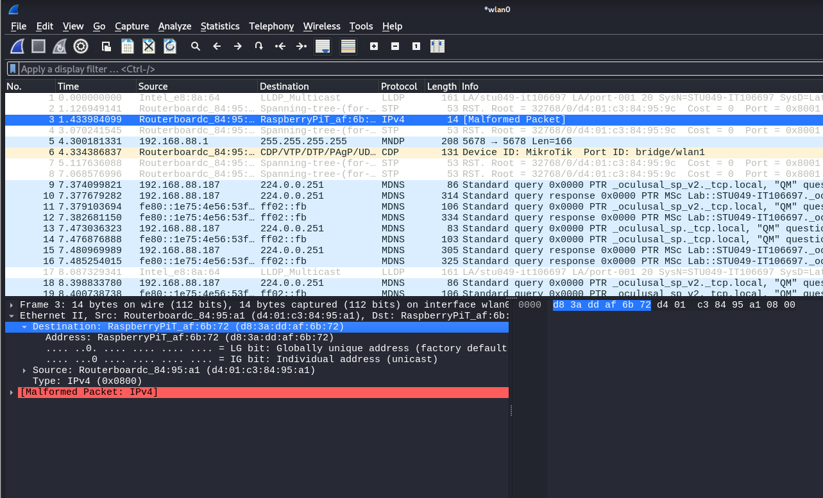Jump to the last packet
823x498 pixels.
[301, 46]
